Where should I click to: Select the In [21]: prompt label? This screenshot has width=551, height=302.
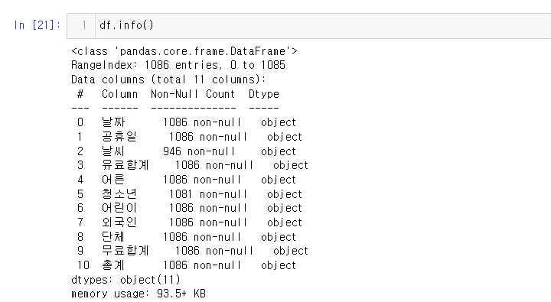37,25
